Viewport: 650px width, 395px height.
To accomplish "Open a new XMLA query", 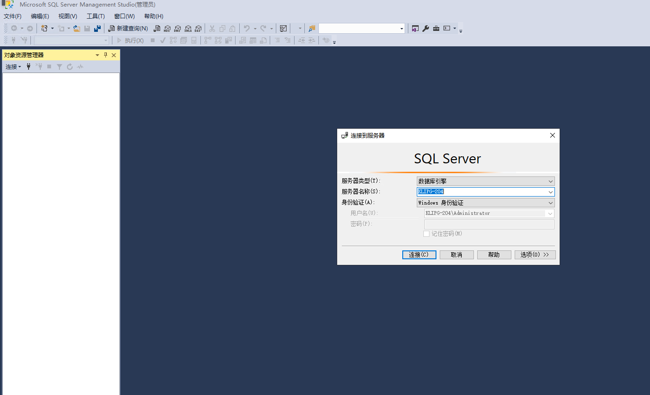I will [x=188, y=29].
